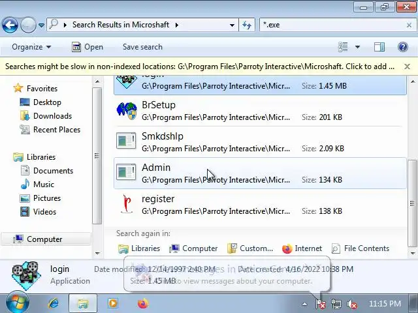Change the view with the view icon
This screenshot has width=418, height=313.
[343, 47]
